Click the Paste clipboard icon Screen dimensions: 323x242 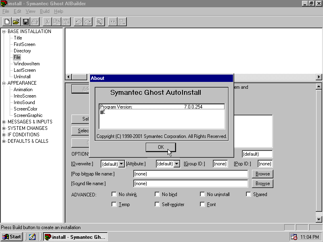click(66, 22)
